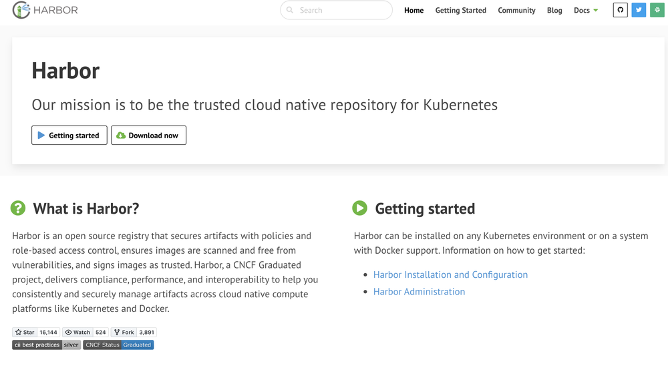Click the search magnifier icon
This screenshot has width=668, height=382.
click(x=290, y=10)
